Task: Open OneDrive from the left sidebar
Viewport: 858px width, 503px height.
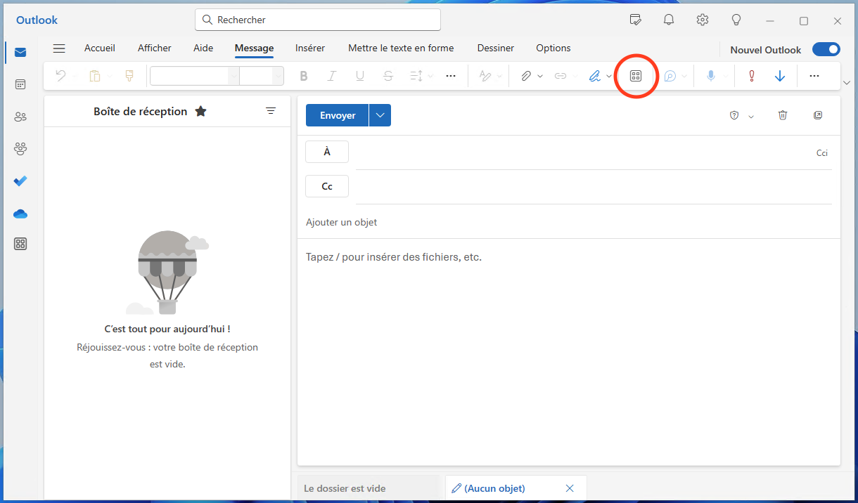Action: [x=20, y=214]
